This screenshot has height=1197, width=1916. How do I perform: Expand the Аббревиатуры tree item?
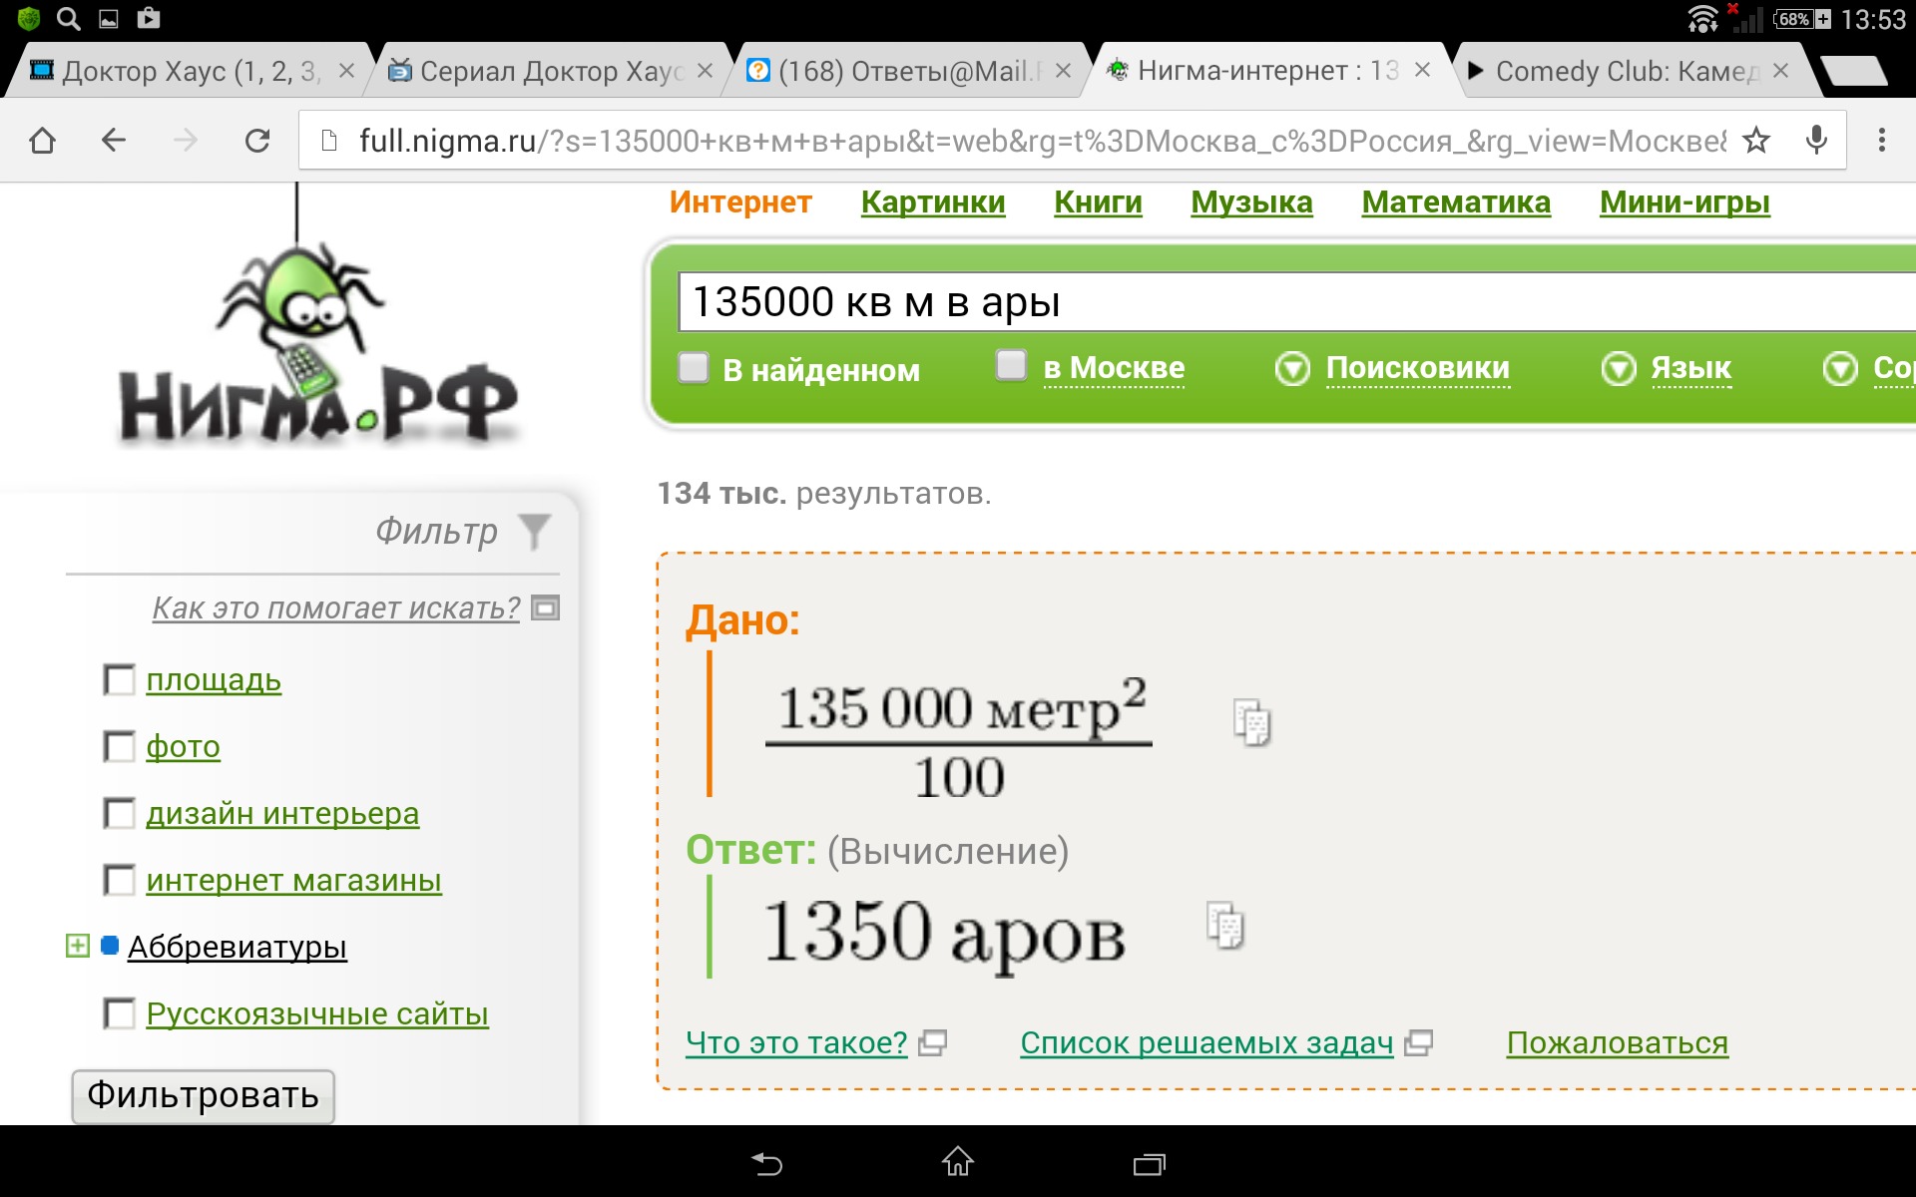(x=78, y=946)
